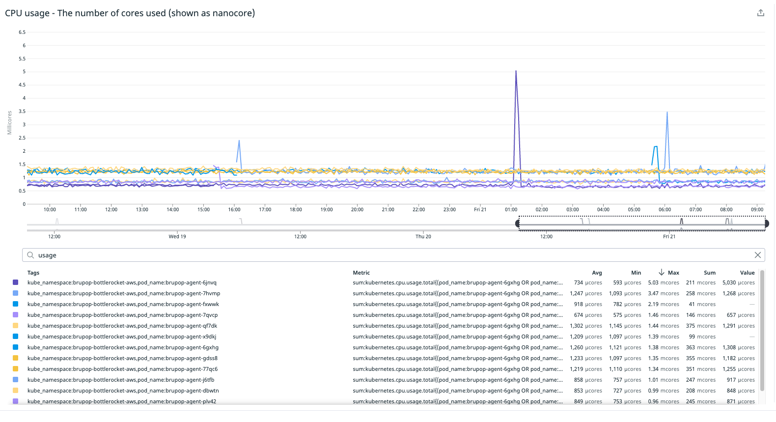Select the pod_name:brupop-agent-77qc6 tag row
Image resolution: width=776 pixels, height=422 pixels.
point(123,369)
